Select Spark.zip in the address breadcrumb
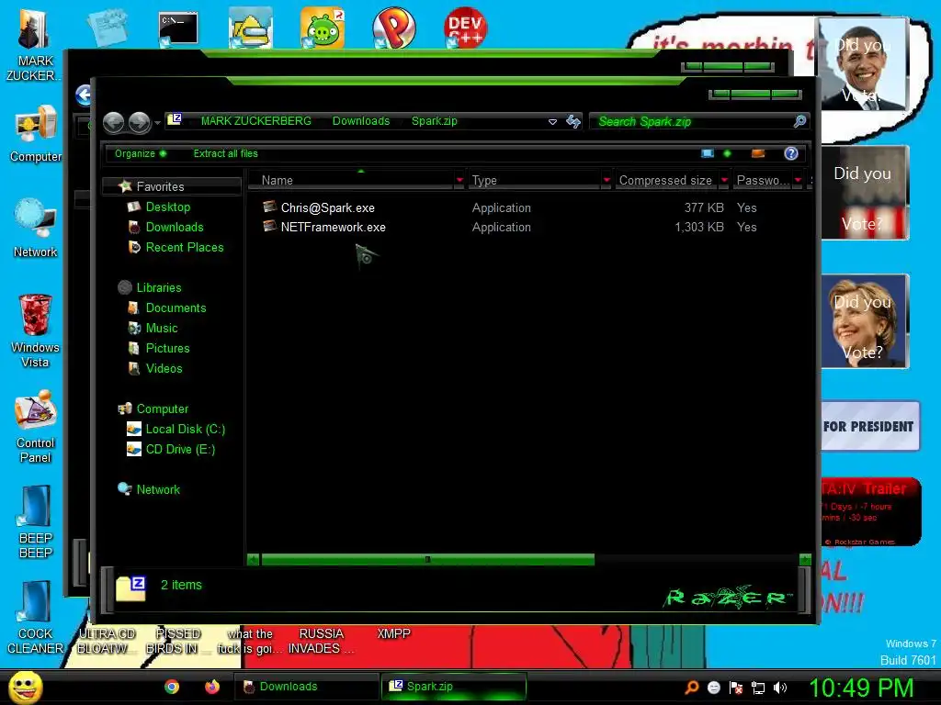This screenshot has height=705, width=941. 435,121
